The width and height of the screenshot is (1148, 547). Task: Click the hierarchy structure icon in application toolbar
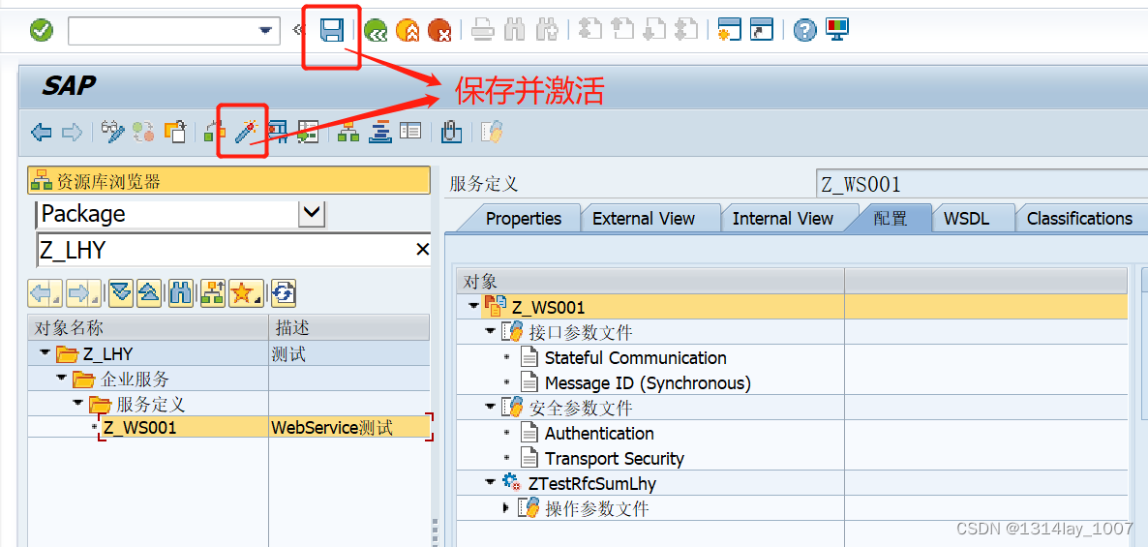point(348,132)
